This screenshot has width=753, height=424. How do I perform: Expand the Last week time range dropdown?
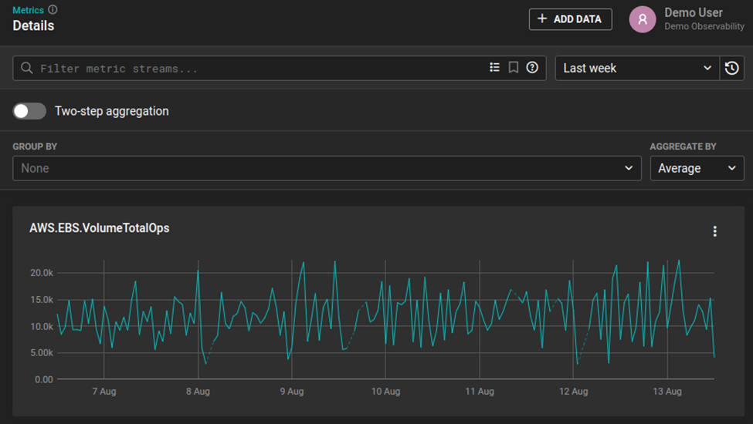tap(637, 68)
